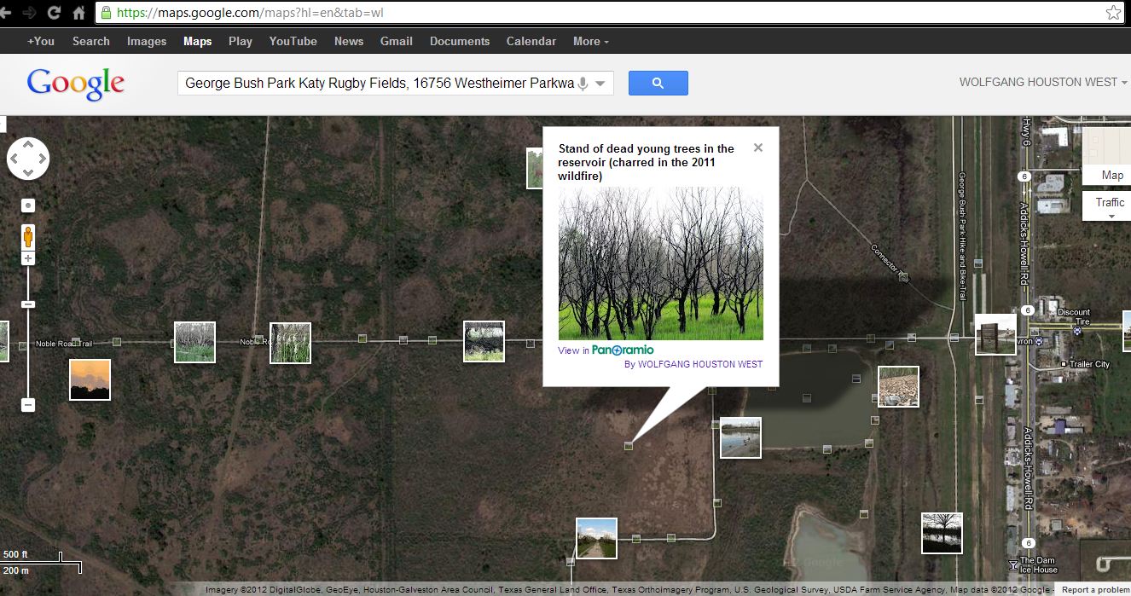Open YouTube from the top navigation bar
The width and height of the screenshot is (1131, 596).
click(293, 41)
